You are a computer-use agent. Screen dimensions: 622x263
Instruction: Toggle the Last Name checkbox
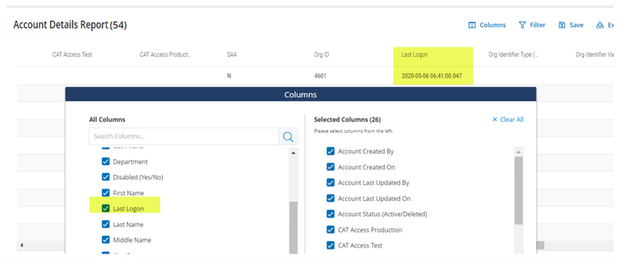pyautogui.click(x=106, y=224)
